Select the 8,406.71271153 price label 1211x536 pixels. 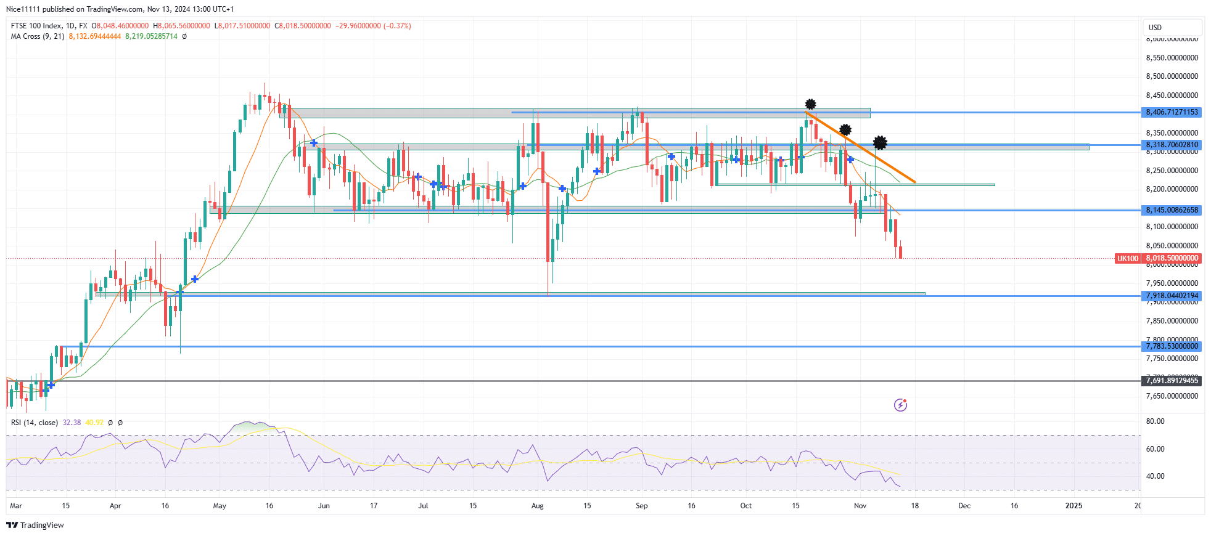tap(1172, 112)
